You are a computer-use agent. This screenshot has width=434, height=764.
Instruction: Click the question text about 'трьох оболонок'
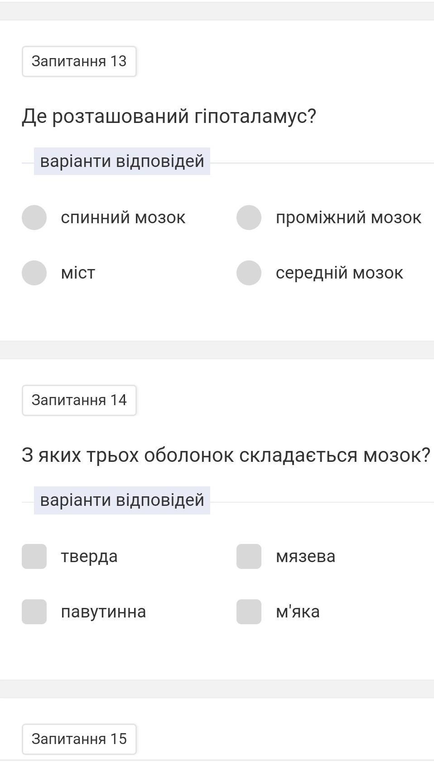point(226,455)
